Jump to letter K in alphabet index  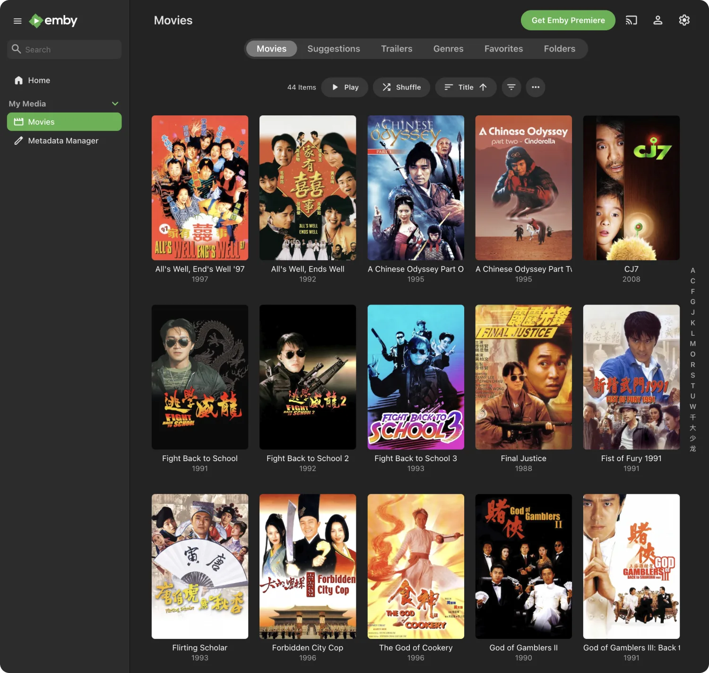click(x=693, y=323)
